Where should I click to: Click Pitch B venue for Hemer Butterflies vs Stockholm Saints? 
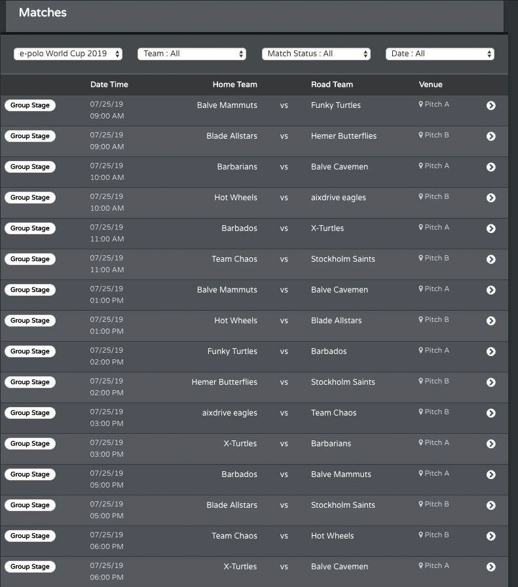[437, 381]
